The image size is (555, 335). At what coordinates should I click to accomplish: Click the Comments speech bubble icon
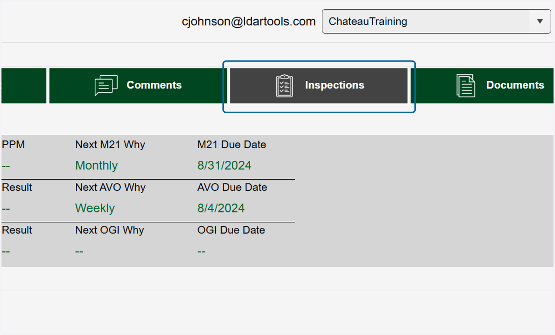tap(106, 85)
